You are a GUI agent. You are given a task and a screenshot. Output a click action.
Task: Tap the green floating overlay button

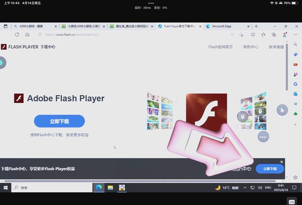click(x=2, y=63)
